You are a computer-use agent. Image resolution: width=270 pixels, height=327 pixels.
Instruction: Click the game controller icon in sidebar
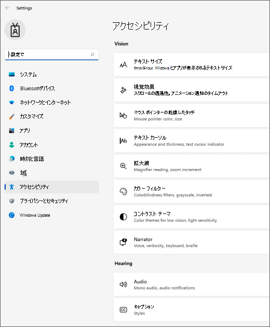[x=12, y=173]
